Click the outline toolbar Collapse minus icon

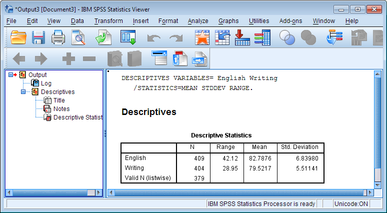pos(89,58)
